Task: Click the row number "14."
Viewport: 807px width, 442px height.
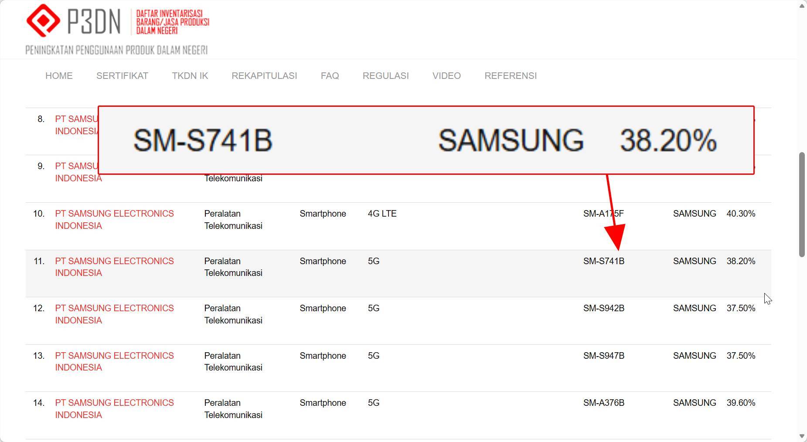Action: [x=39, y=403]
